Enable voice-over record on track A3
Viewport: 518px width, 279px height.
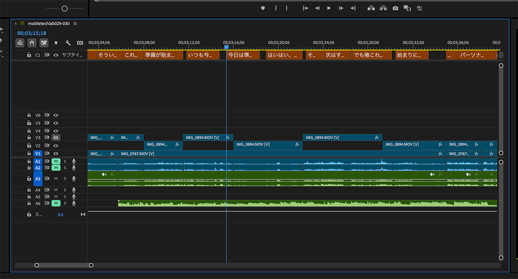[74, 179]
